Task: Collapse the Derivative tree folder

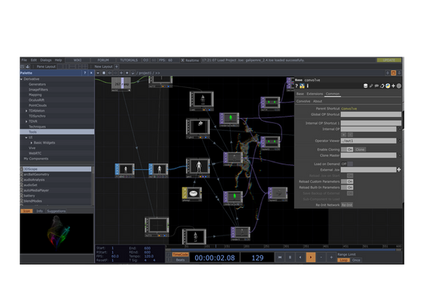Action: click(x=21, y=79)
